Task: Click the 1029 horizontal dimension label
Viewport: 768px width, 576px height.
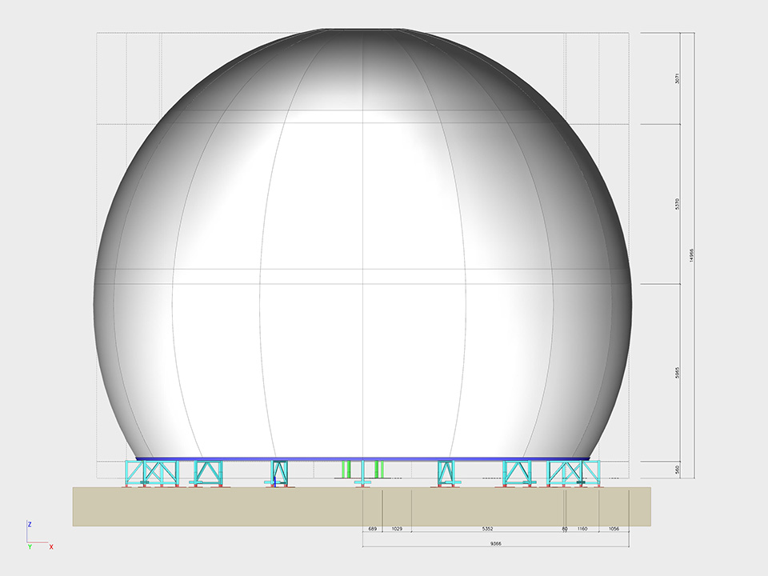Action: pyautogui.click(x=397, y=529)
